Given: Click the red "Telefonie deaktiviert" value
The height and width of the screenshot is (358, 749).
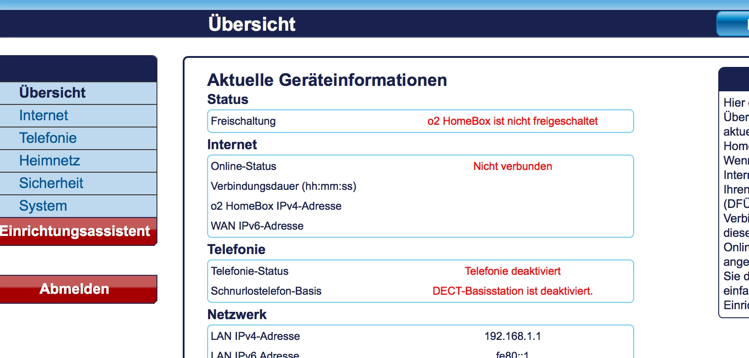Looking at the screenshot, I should [512, 271].
